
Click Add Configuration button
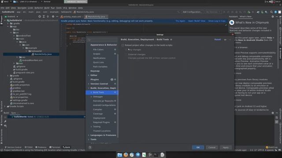pyautogui.click(x=192, y=12)
